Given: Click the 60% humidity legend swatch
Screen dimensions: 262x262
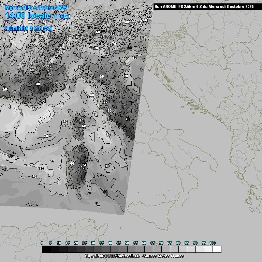Looking at the screenshot, I should tap(148, 249).
